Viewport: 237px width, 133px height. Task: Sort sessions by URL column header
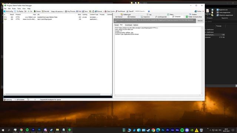tap(39, 15)
